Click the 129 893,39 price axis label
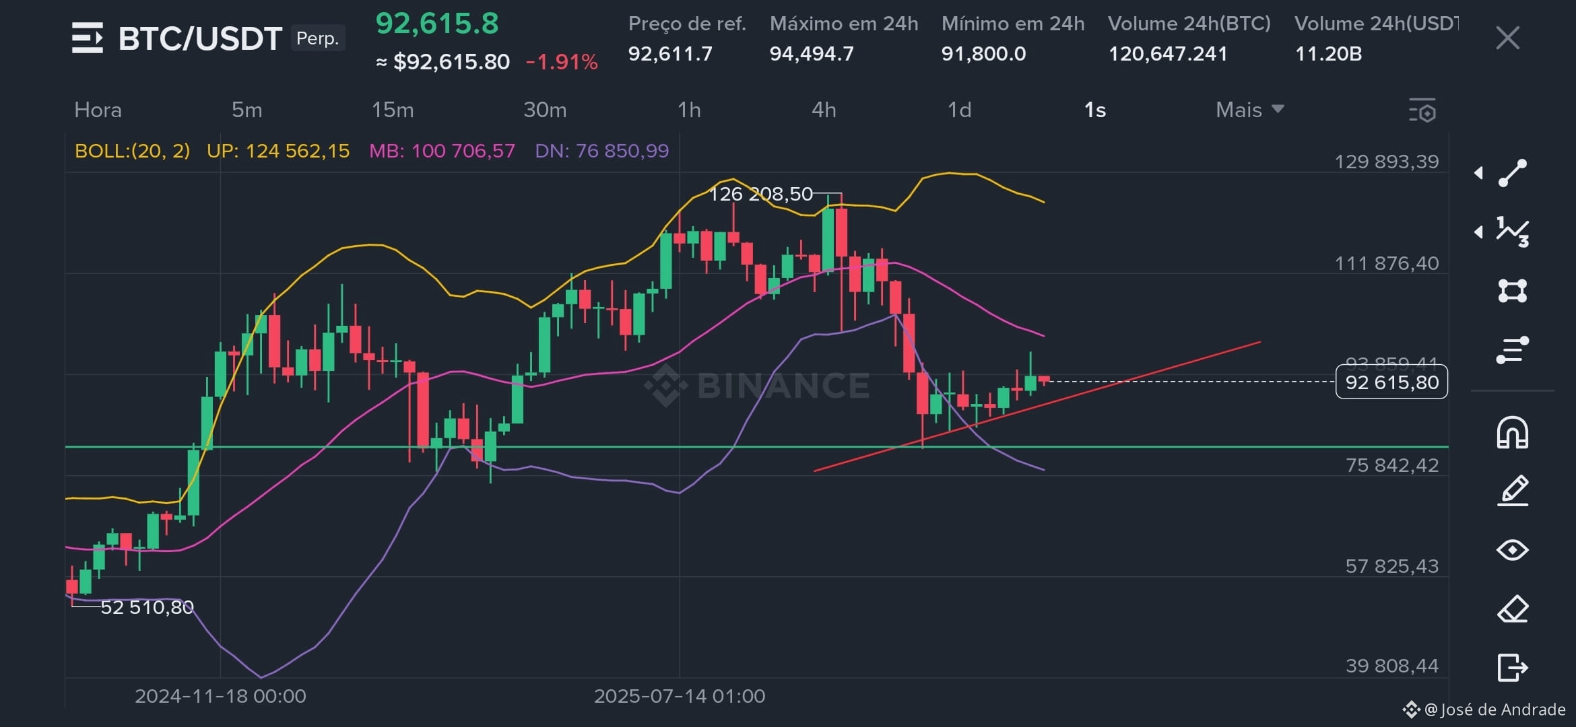1576x727 pixels. (1387, 162)
